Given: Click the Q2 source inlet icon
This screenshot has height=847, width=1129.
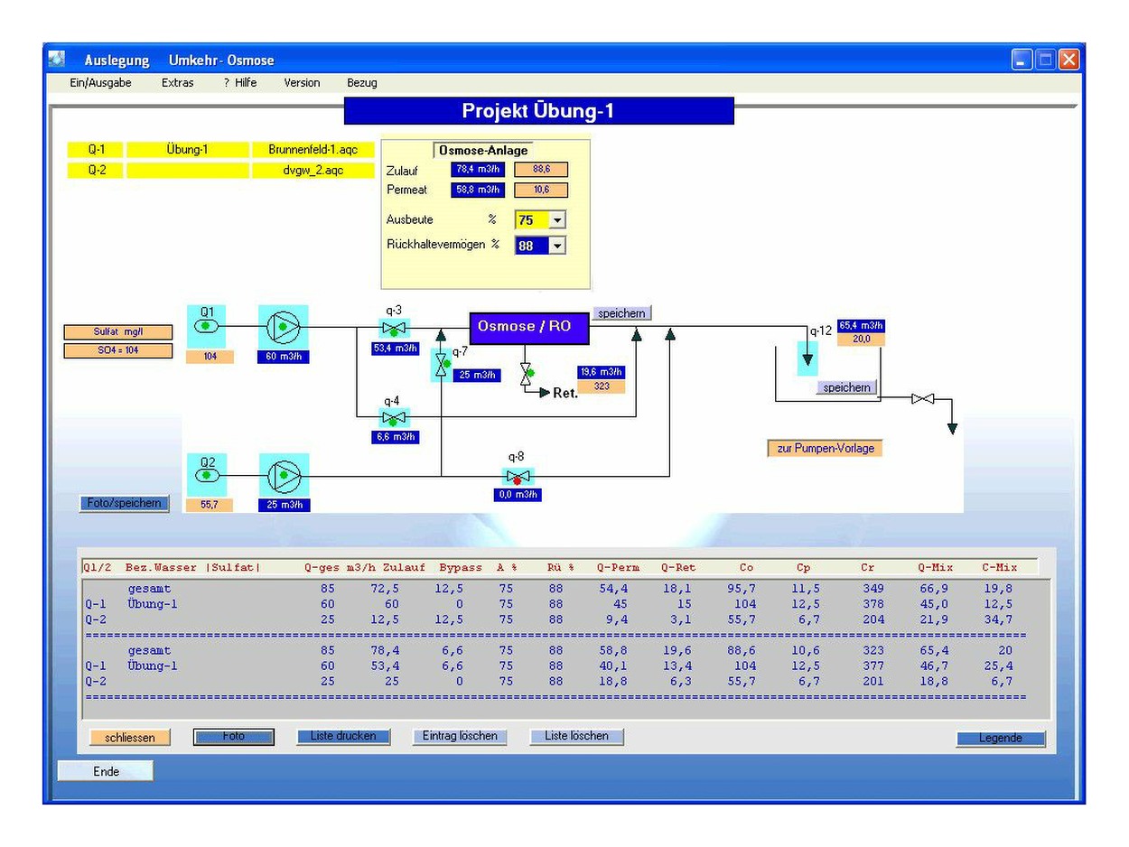Looking at the screenshot, I should [207, 474].
